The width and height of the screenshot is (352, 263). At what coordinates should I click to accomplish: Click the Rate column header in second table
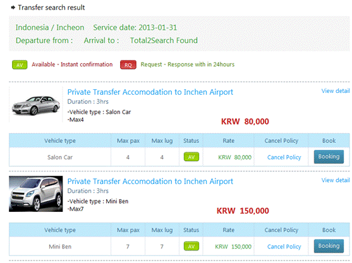[x=229, y=230]
